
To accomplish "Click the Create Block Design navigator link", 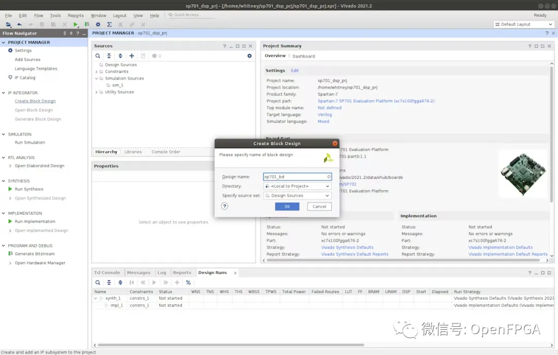I will (x=35, y=101).
